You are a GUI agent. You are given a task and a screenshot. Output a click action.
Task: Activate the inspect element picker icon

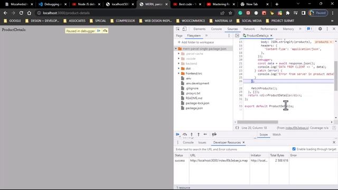177,29
